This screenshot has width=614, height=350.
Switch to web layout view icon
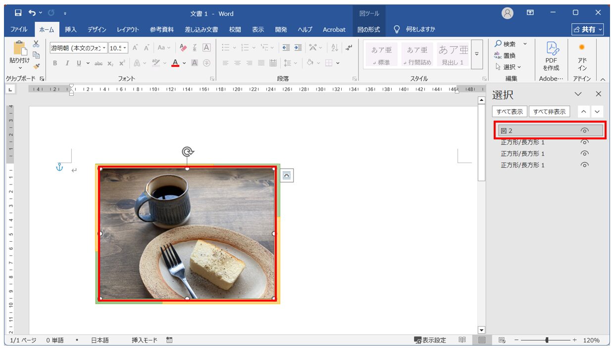[502, 340]
